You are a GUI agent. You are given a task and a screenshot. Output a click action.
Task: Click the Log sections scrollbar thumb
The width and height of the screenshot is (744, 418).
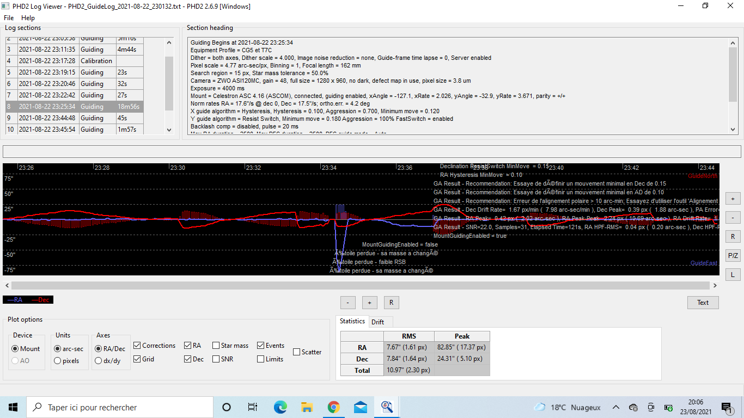(169, 84)
